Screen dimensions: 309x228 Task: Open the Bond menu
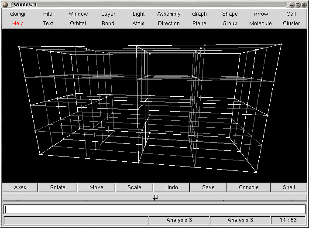click(x=108, y=24)
